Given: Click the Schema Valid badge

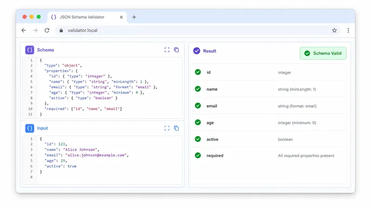Looking at the screenshot, I should pos(323,53).
